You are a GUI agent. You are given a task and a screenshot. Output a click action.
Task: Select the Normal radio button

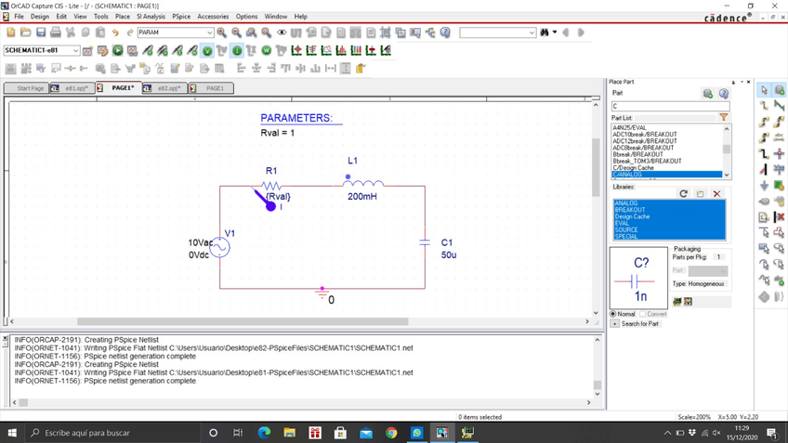(x=613, y=314)
